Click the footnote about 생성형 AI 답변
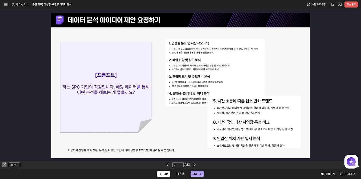361x179 pixels. 121,150
